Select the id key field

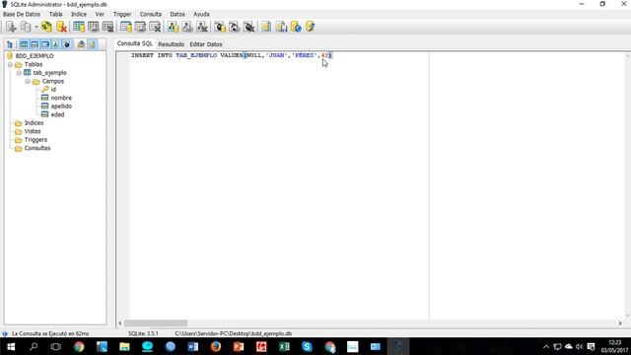pos(53,90)
